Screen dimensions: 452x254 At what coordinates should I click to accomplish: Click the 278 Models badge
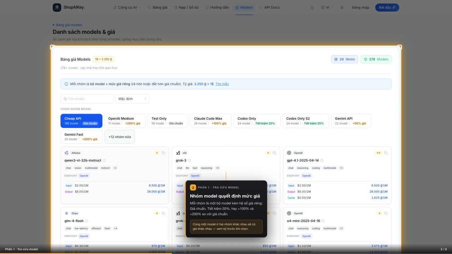pyautogui.click(x=376, y=59)
